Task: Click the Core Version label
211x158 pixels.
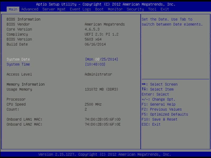Action: (x=19, y=29)
